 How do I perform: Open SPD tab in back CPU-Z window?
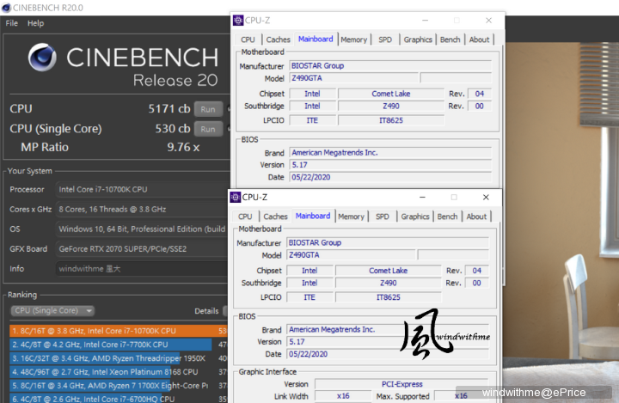pyautogui.click(x=385, y=40)
